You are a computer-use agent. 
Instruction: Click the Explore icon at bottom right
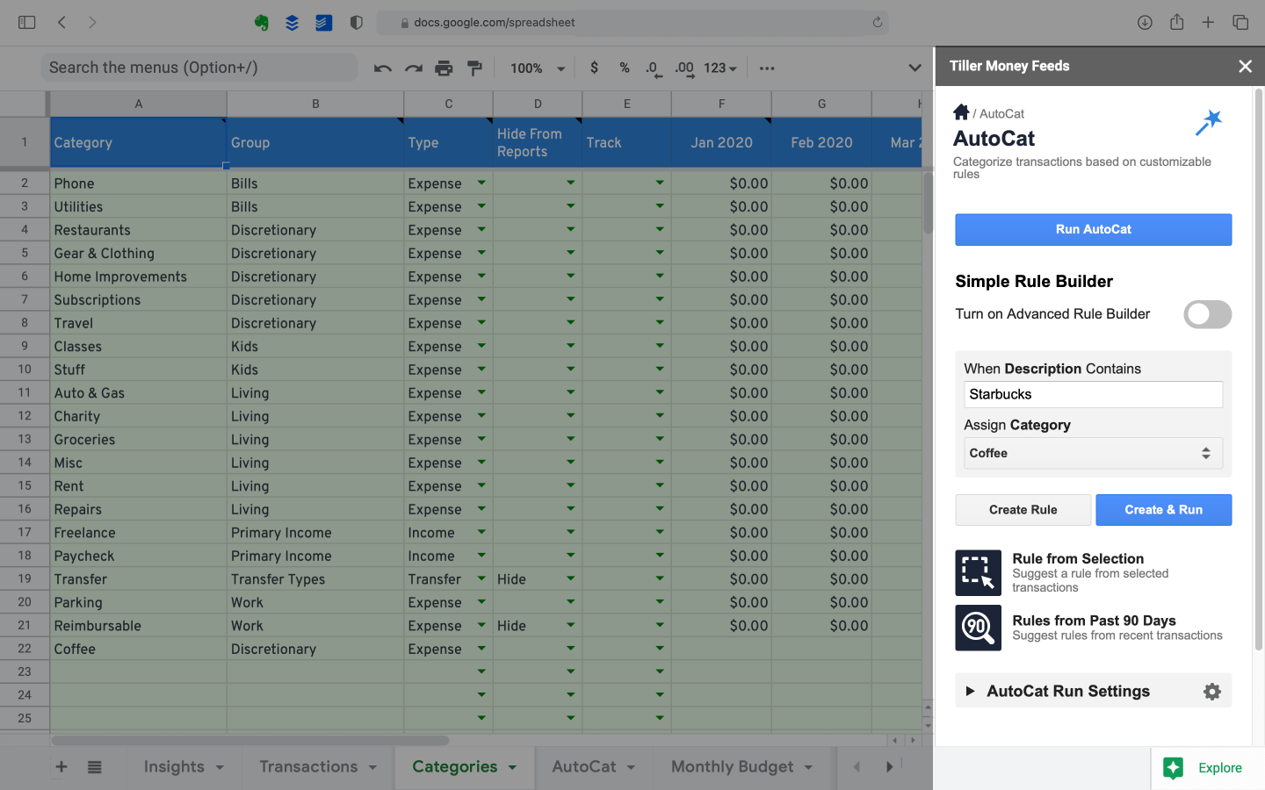[1173, 768]
